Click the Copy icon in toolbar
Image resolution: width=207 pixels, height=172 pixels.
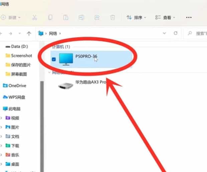click(50, 17)
